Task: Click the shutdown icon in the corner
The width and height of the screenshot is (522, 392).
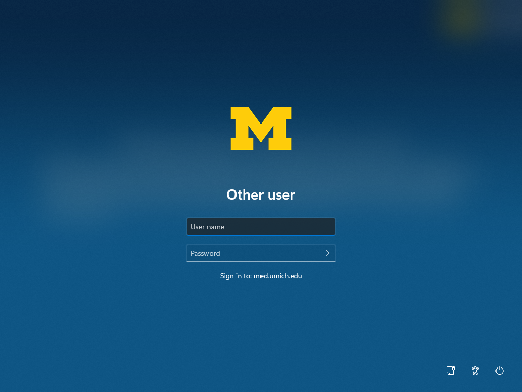Action: coord(500,371)
